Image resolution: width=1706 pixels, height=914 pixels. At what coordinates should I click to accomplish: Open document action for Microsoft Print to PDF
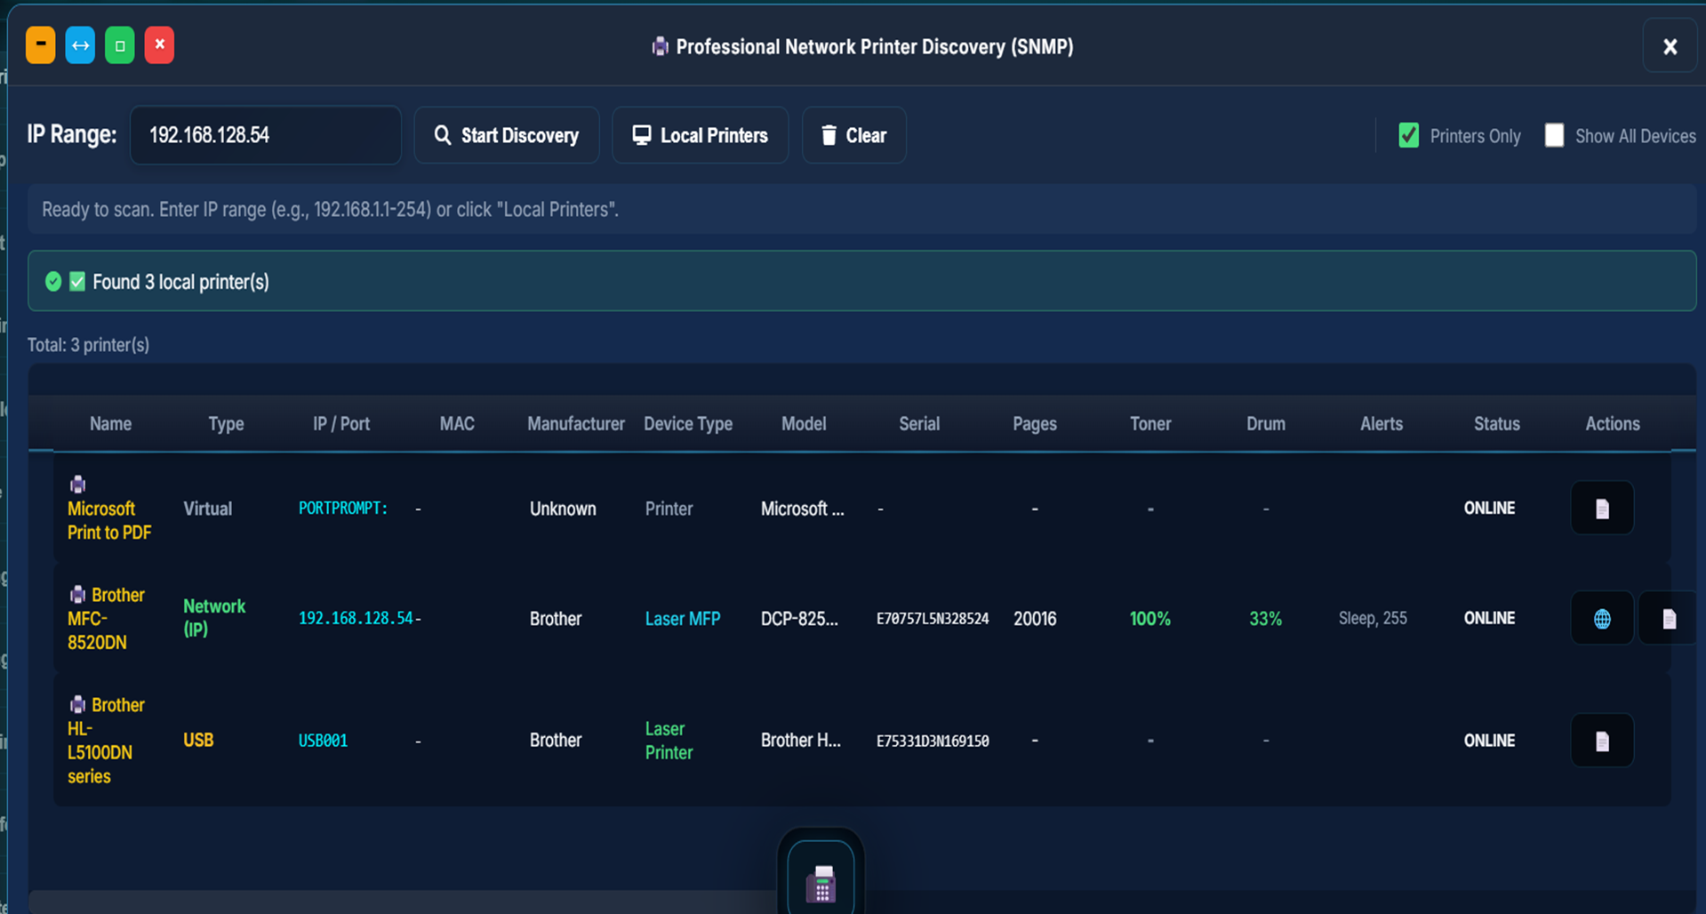[1602, 508]
